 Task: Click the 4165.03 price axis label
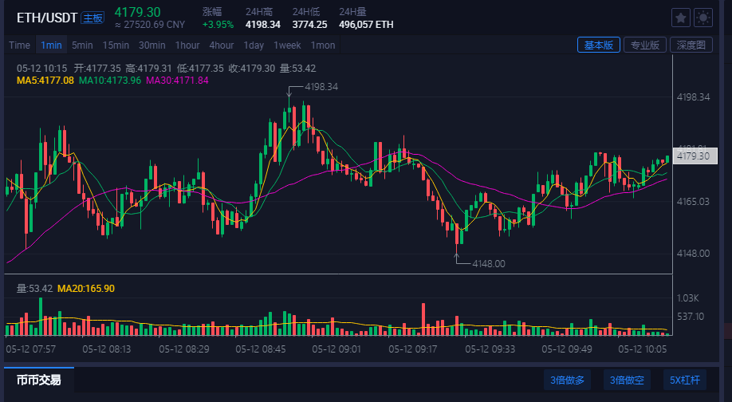point(693,202)
